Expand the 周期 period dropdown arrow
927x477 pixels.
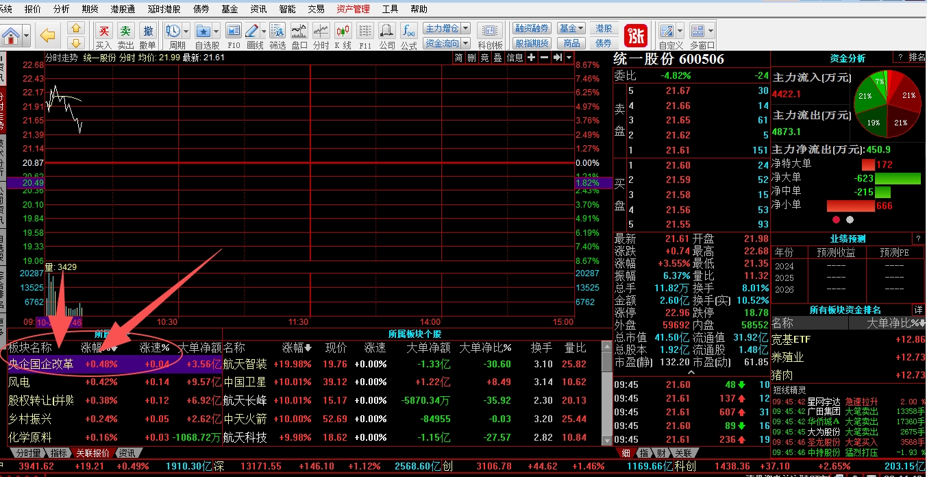(x=186, y=31)
